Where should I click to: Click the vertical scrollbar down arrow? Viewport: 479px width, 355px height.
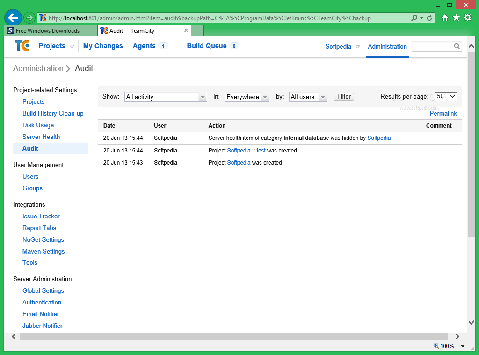tap(471, 322)
